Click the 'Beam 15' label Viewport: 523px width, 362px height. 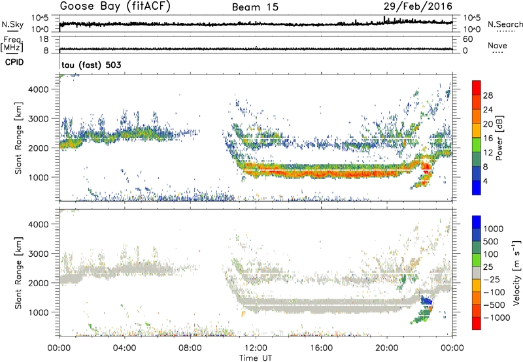pos(255,7)
